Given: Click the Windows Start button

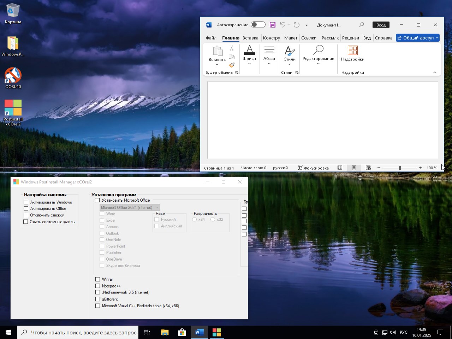Looking at the screenshot, I should (x=8, y=332).
